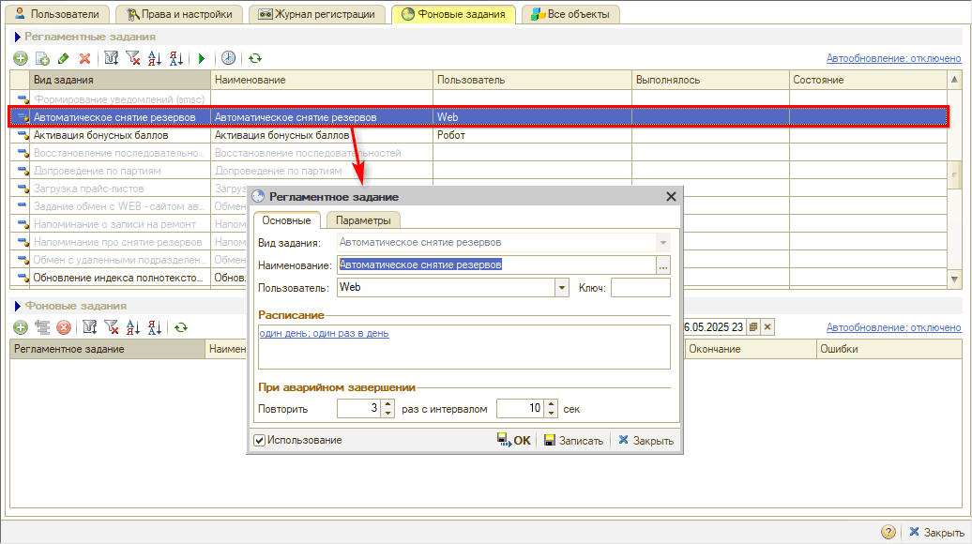This screenshot has width=972, height=544.
Task: Open date picker beside 6.05.2025 field
Action: click(753, 326)
